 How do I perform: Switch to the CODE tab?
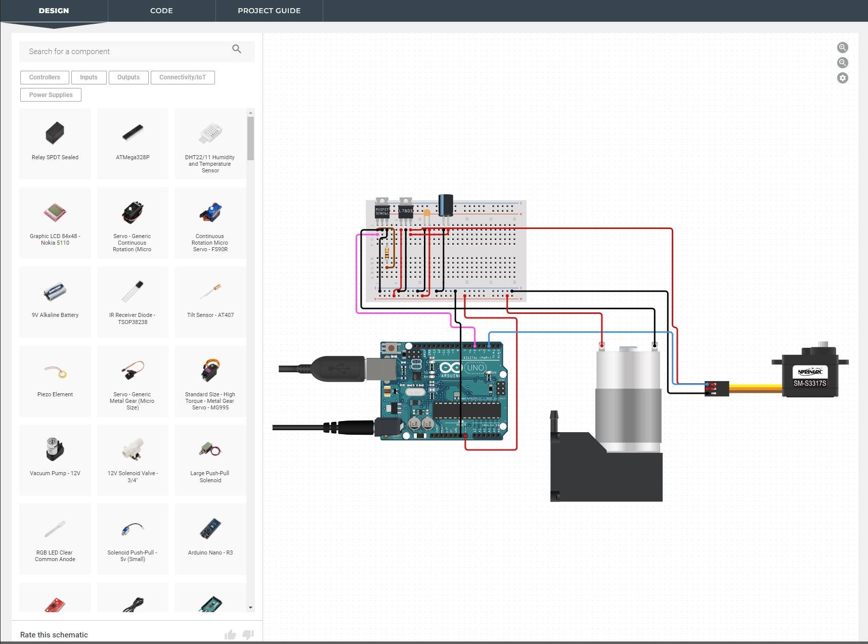(x=161, y=11)
